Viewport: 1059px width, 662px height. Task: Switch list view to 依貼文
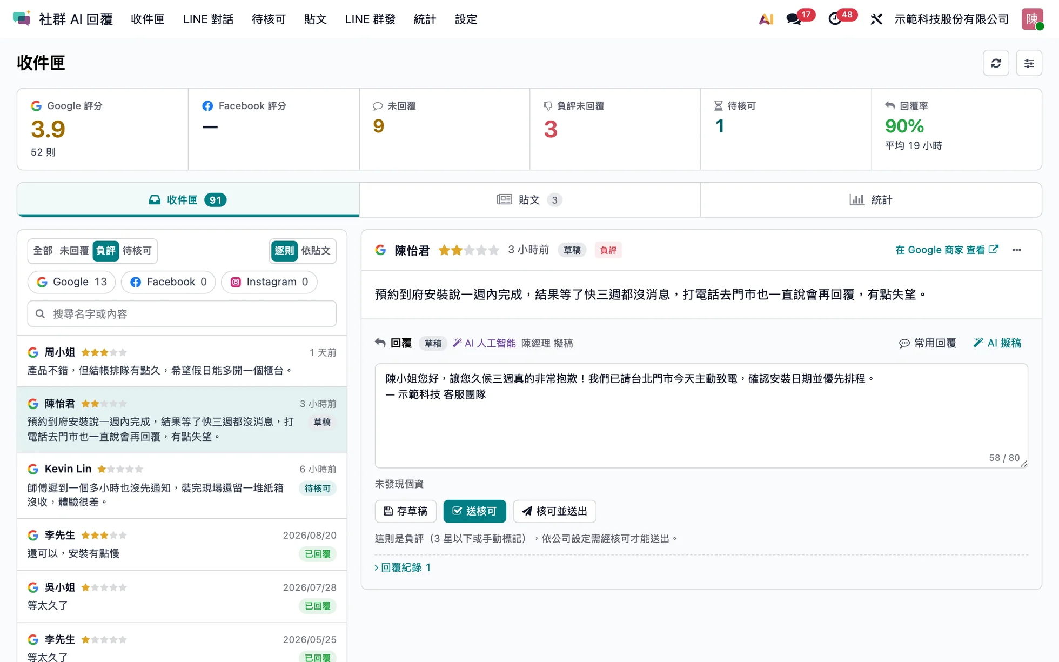(316, 251)
